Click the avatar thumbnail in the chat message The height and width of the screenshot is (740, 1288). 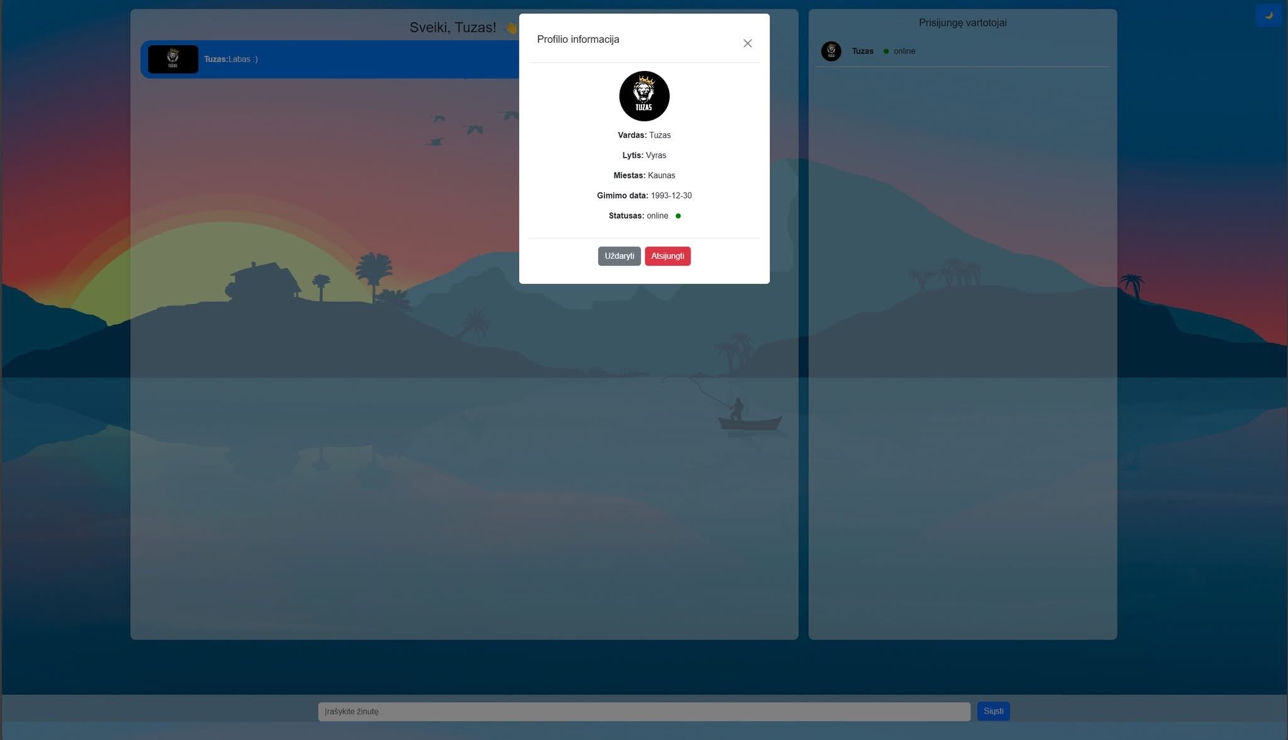click(x=173, y=60)
